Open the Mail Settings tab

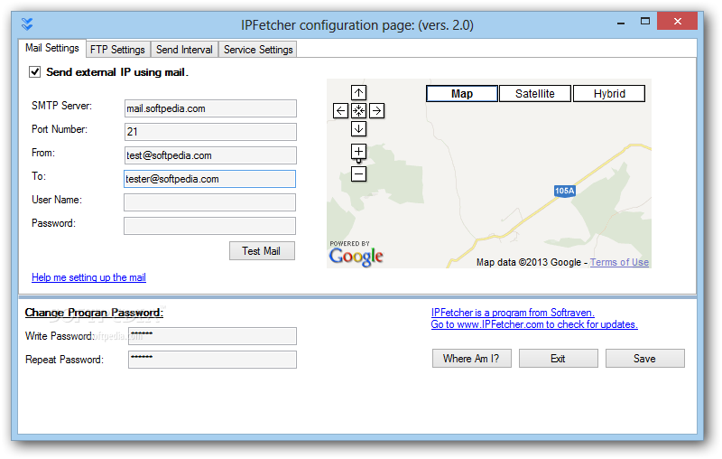tap(52, 48)
